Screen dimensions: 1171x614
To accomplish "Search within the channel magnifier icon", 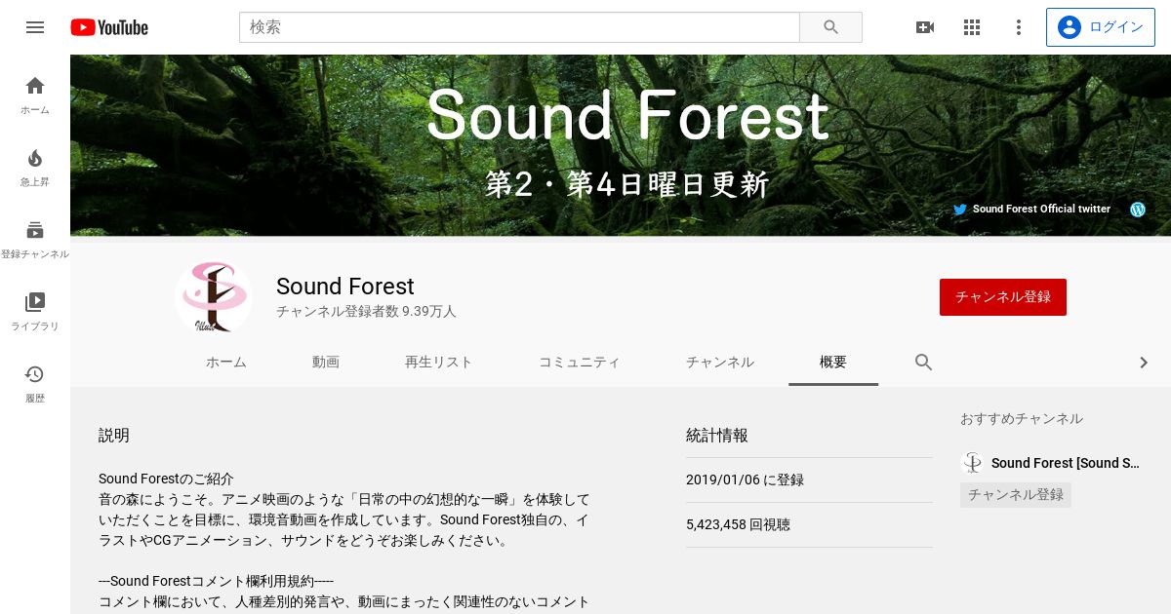I will point(924,363).
